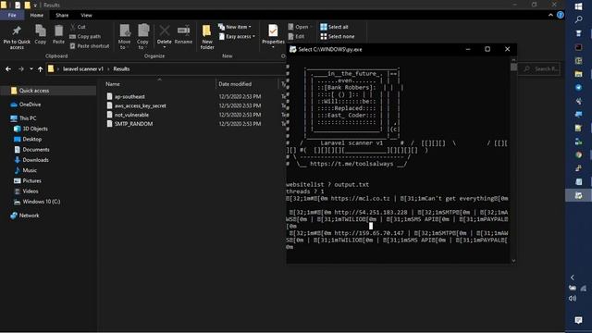The width and height of the screenshot is (592, 333).
Task: Click Pin to Quick access icon
Action: coord(17,37)
